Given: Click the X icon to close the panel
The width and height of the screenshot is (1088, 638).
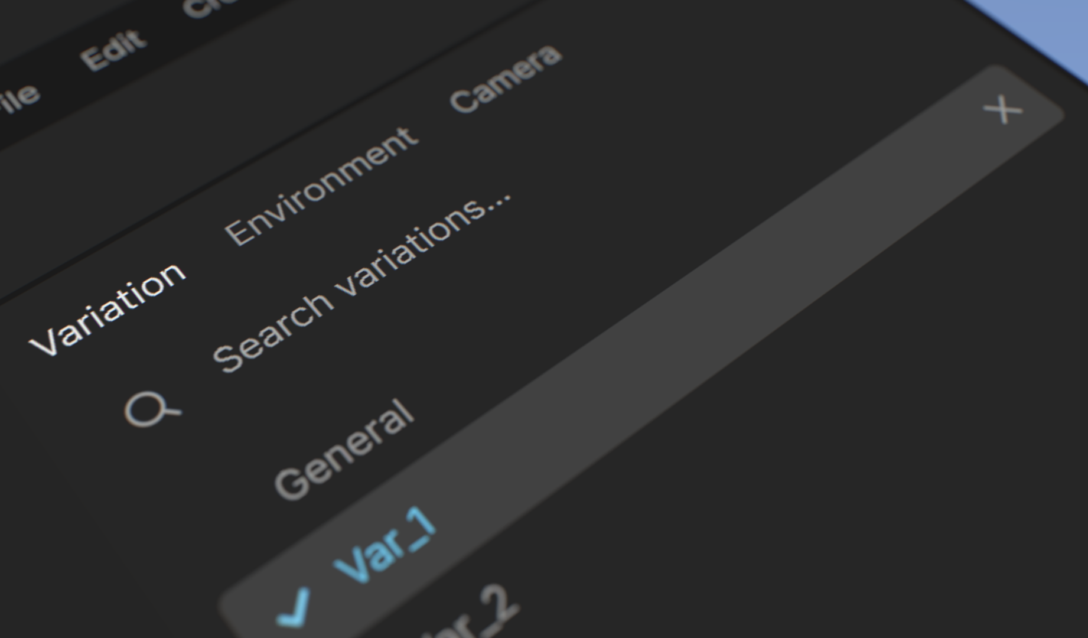Looking at the screenshot, I should (1002, 110).
